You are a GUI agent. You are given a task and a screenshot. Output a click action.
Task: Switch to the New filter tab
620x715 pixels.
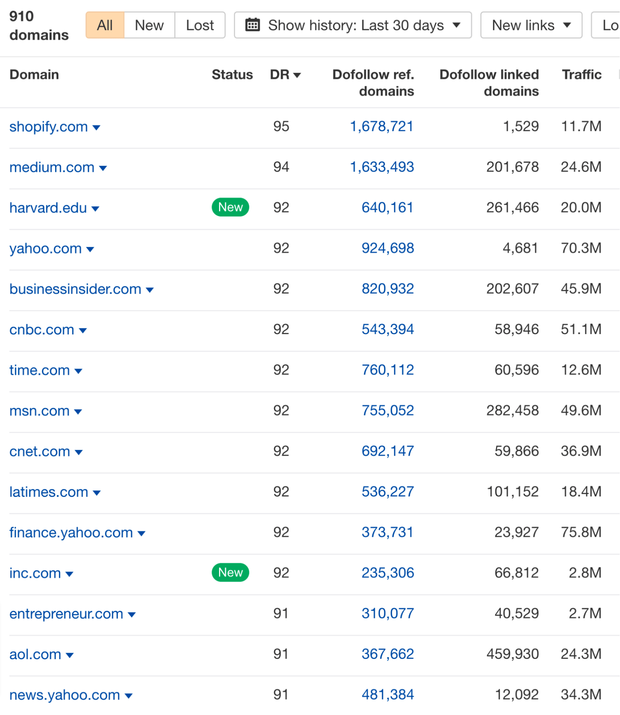[x=149, y=25]
